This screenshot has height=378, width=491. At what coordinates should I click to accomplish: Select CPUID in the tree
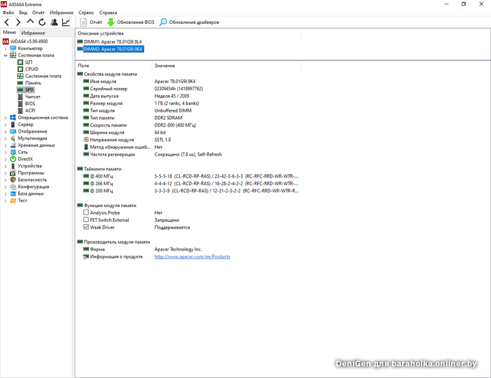tap(32, 69)
